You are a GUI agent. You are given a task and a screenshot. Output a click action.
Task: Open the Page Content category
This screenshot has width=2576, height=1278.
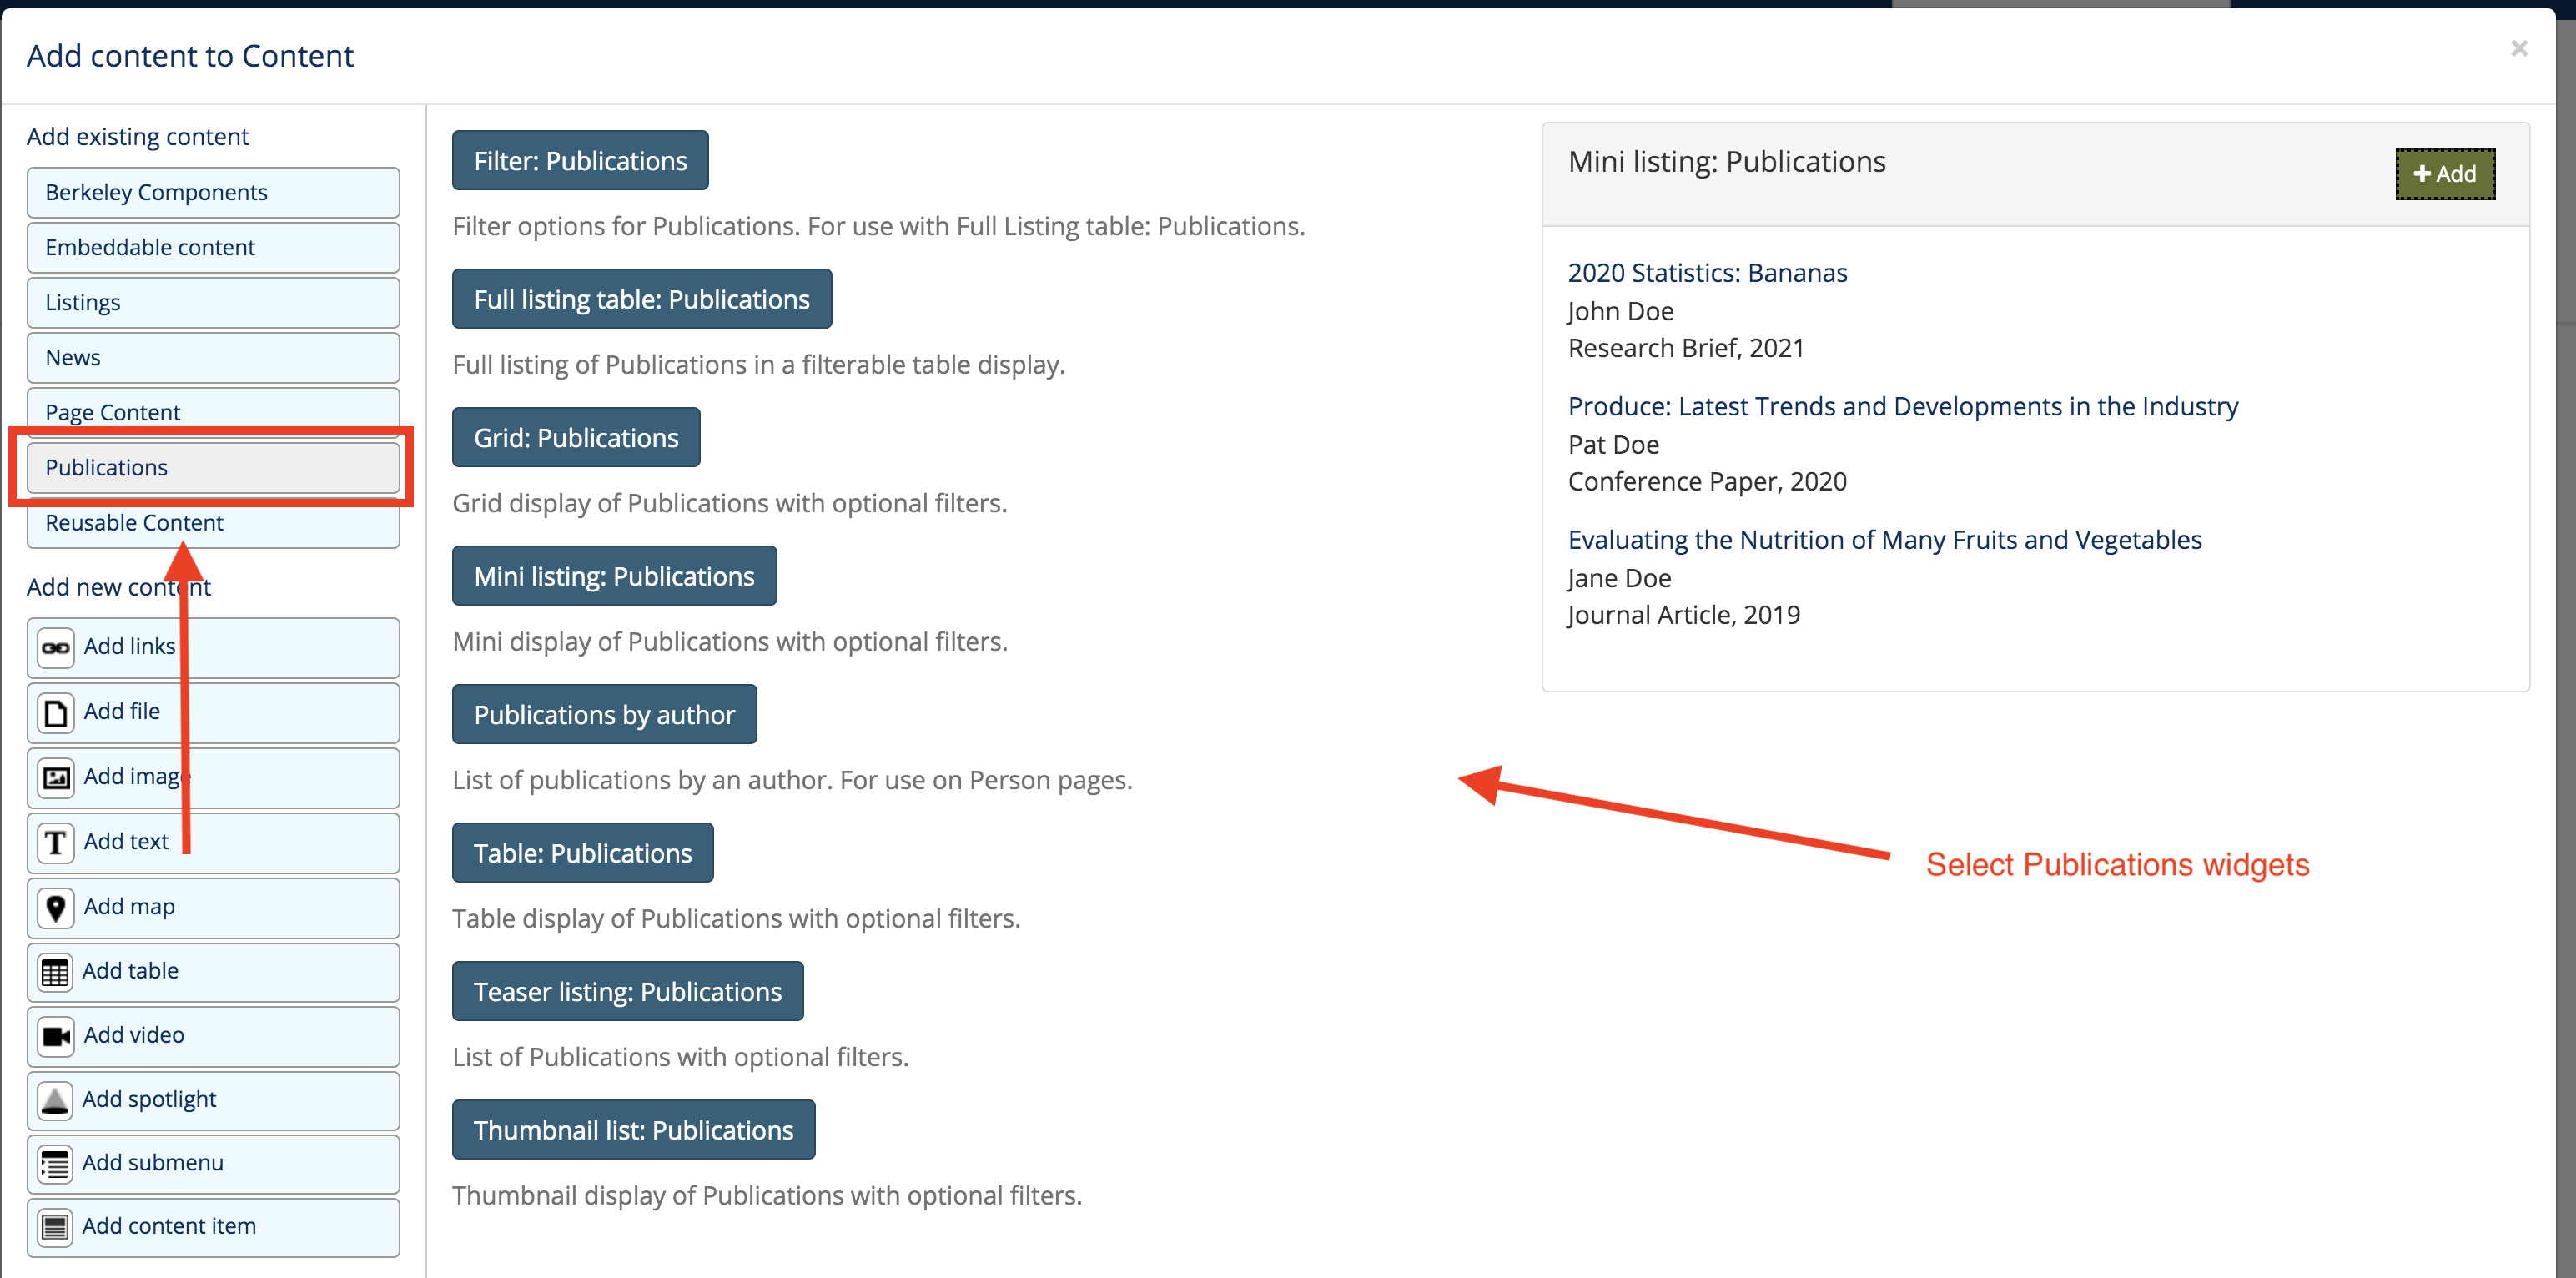[x=213, y=411]
